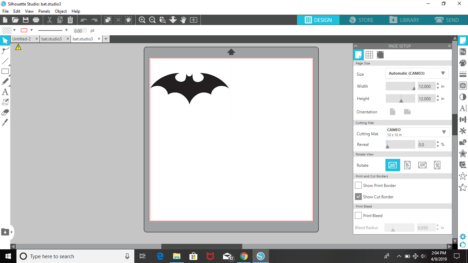Rotate view 180 degrees option

[422, 165]
